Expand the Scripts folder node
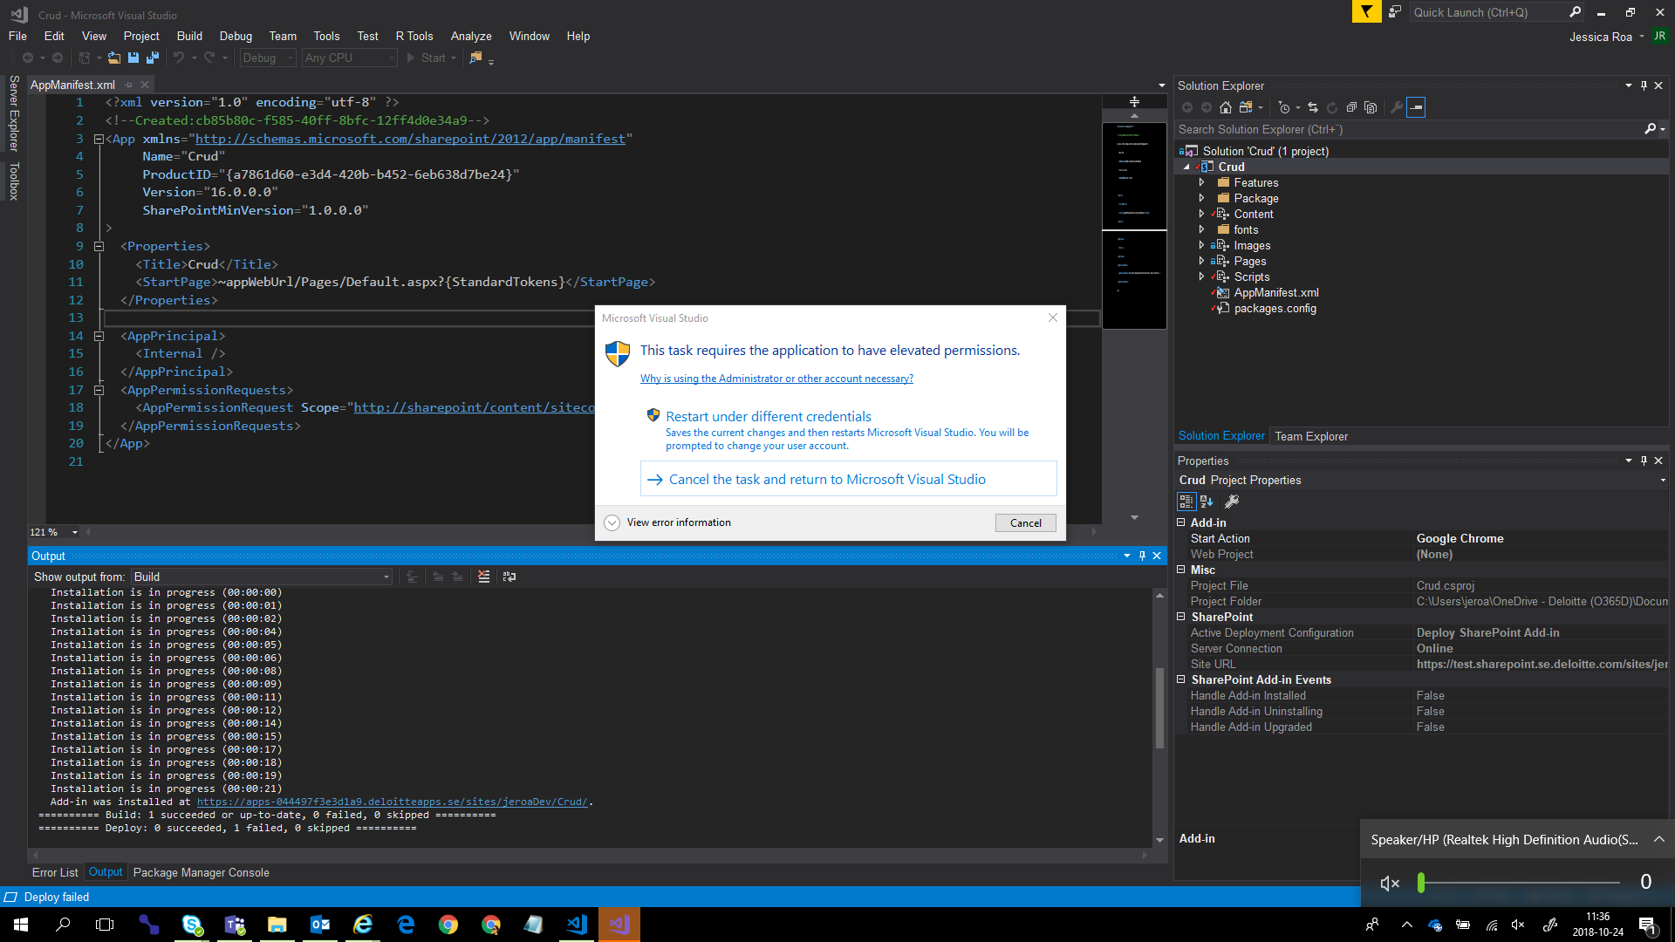The height and width of the screenshot is (942, 1675). pyautogui.click(x=1201, y=276)
